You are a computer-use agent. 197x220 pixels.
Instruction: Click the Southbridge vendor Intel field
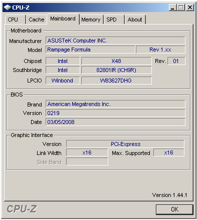(63, 70)
